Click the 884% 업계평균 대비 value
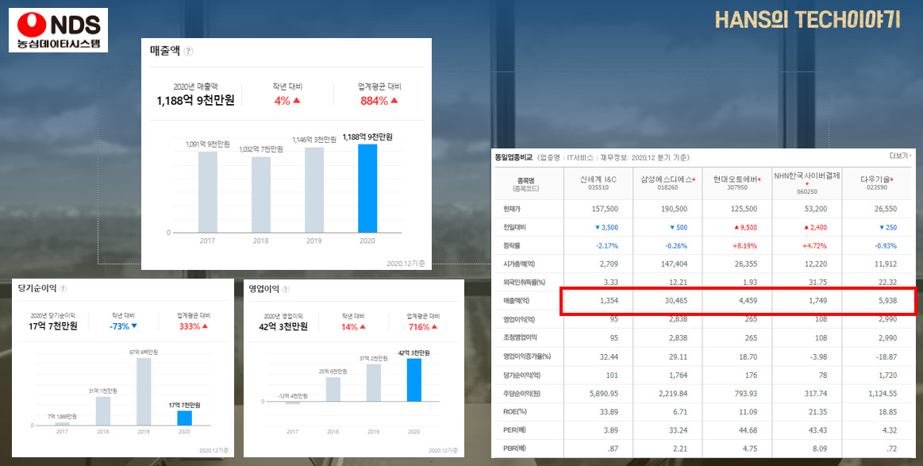 379,101
